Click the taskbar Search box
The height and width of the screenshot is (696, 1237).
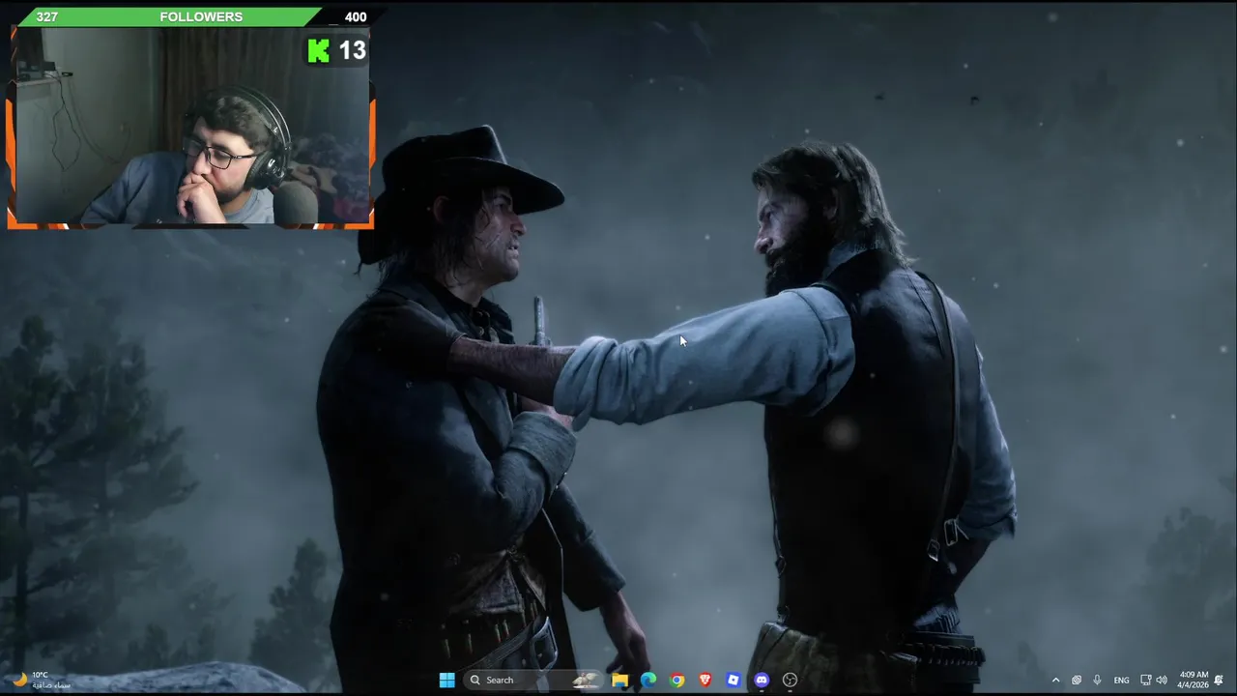coord(532,680)
